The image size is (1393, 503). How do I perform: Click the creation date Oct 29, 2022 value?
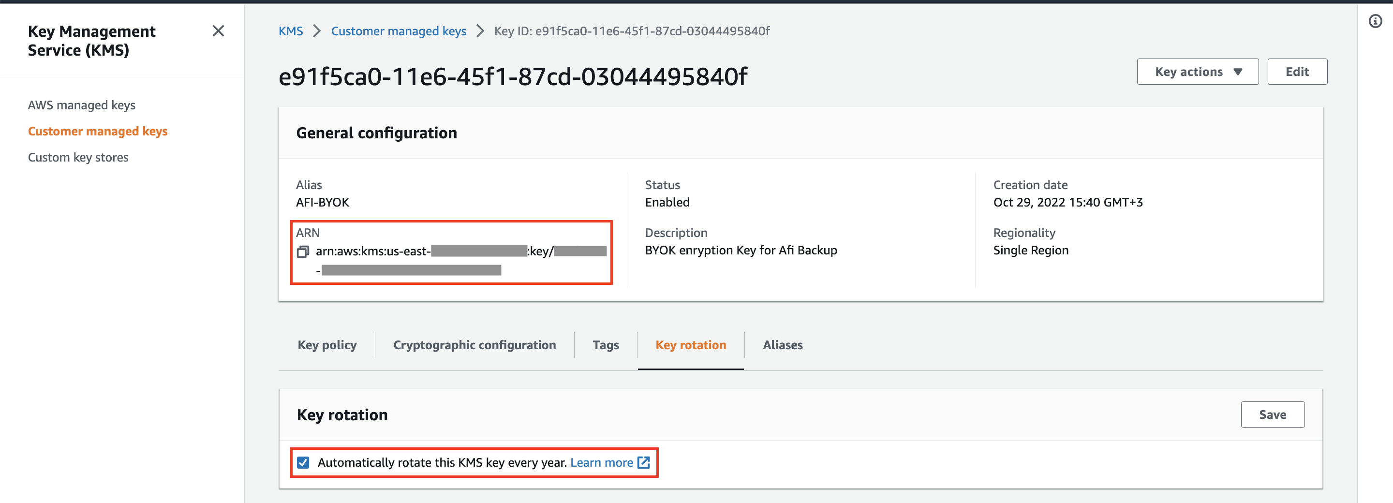pyautogui.click(x=1068, y=202)
